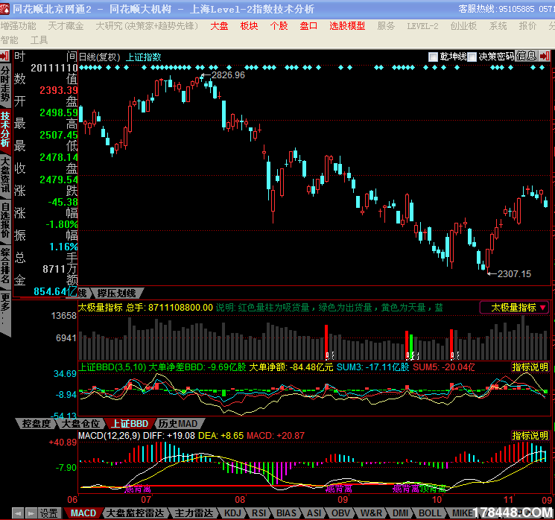Click the 金额 value 854.64亿
Viewport: 555px width, 520px height.
(55, 291)
